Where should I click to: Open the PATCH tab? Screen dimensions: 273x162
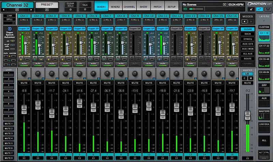[x=158, y=7]
